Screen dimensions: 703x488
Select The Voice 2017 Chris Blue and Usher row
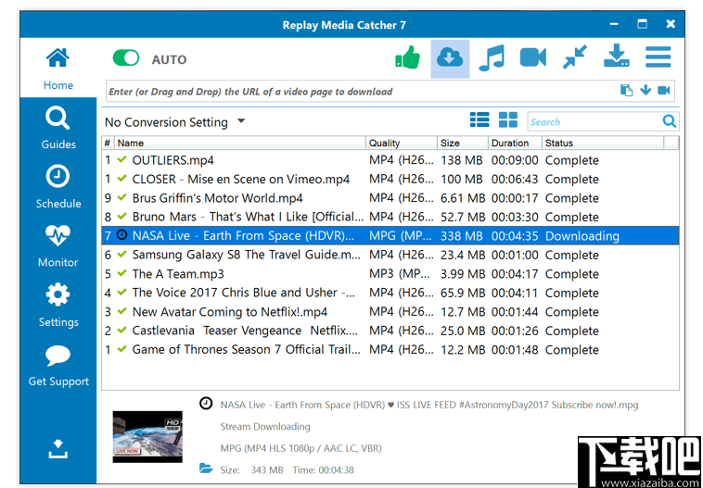point(390,293)
